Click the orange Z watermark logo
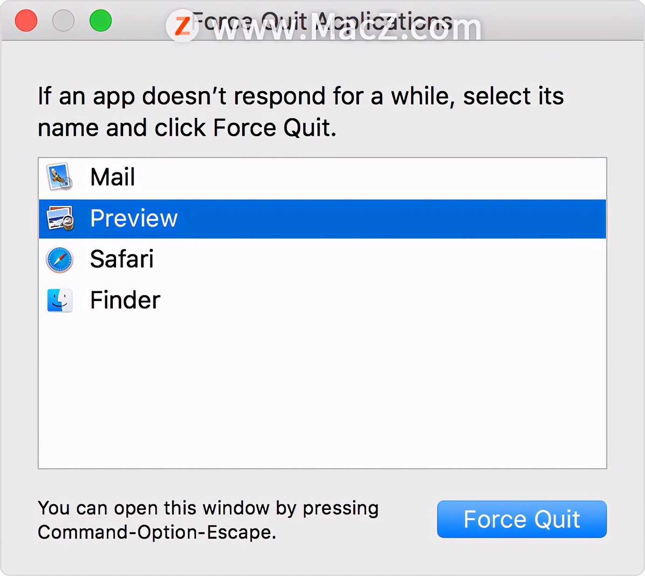The width and height of the screenshot is (645, 576). coord(182,26)
